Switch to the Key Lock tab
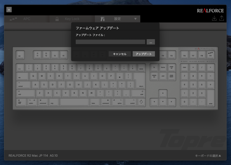 pyautogui.click(x=72, y=19)
